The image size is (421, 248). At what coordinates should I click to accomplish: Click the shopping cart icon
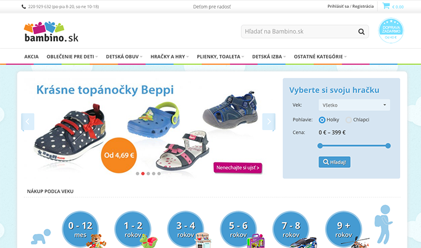point(386,6)
